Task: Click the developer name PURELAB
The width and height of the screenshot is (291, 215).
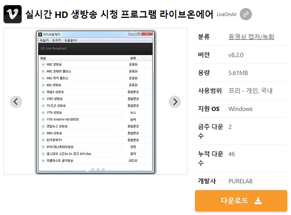Action: 240,181
